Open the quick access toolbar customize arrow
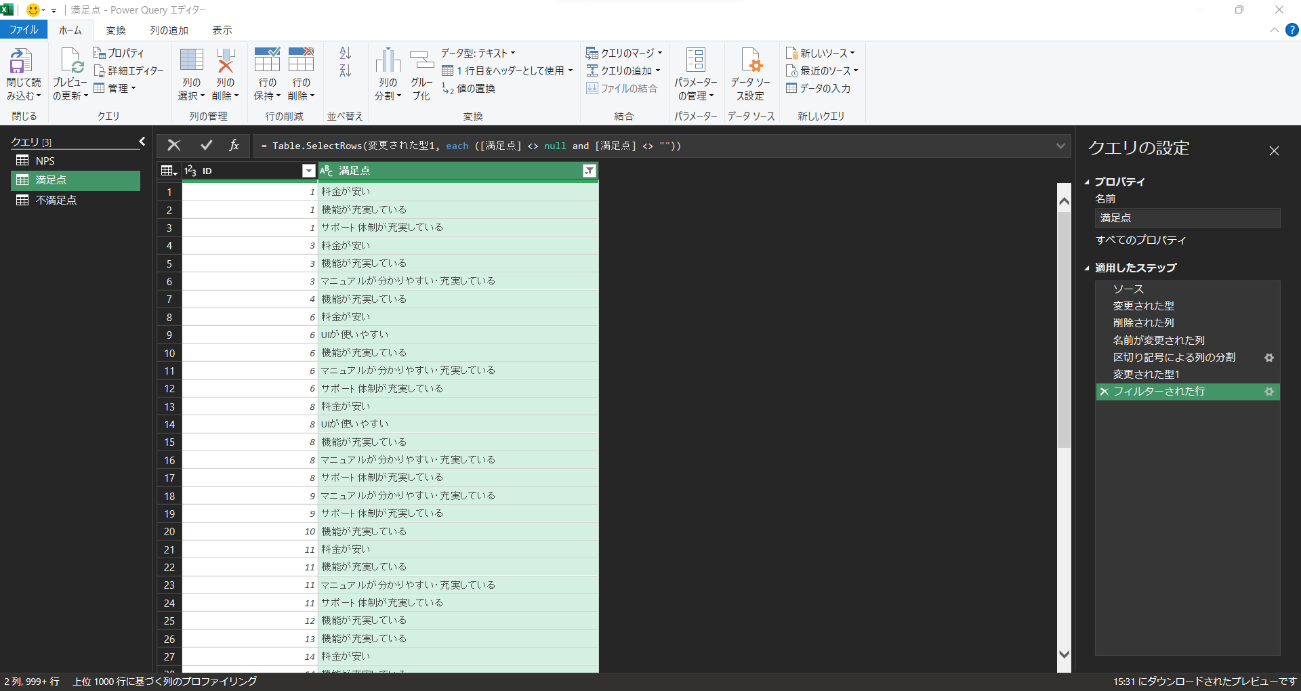 click(x=54, y=11)
